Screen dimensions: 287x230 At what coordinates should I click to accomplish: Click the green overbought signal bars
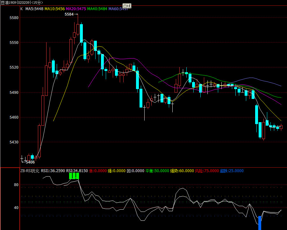[74, 176]
